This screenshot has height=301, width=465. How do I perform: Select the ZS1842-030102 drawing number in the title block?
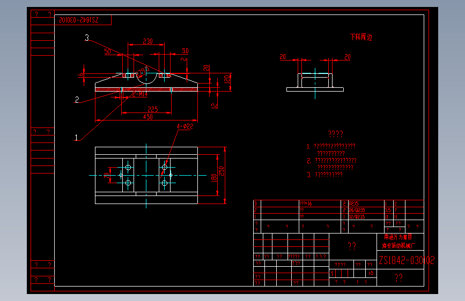[407, 260]
